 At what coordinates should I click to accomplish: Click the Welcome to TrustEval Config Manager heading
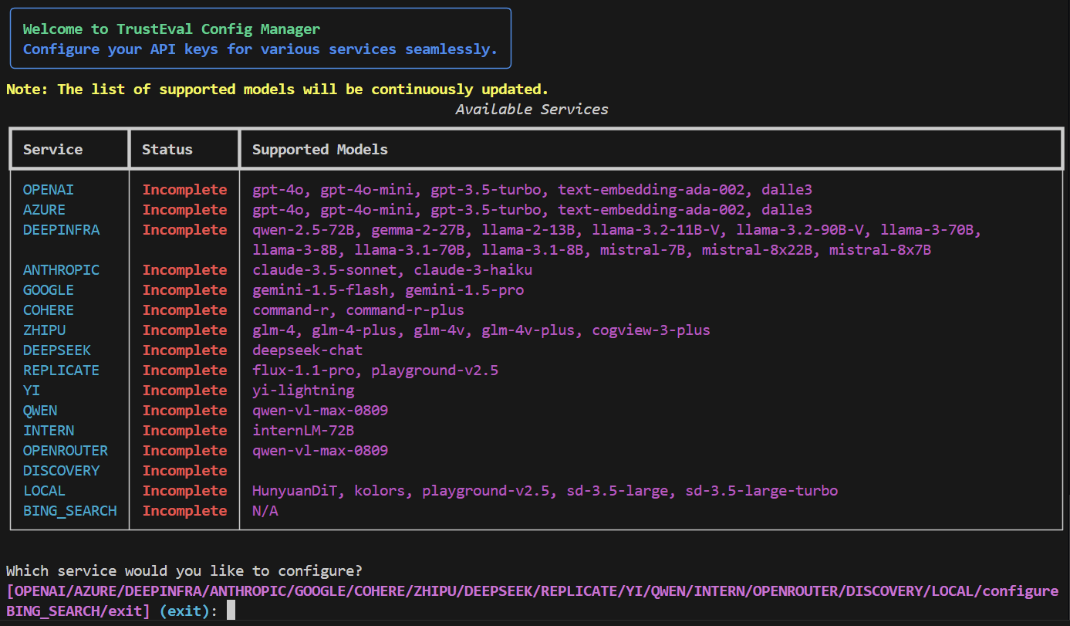pos(171,29)
